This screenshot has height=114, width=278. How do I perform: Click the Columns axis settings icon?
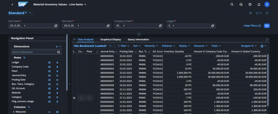pyautogui.click(x=29, y=107)
